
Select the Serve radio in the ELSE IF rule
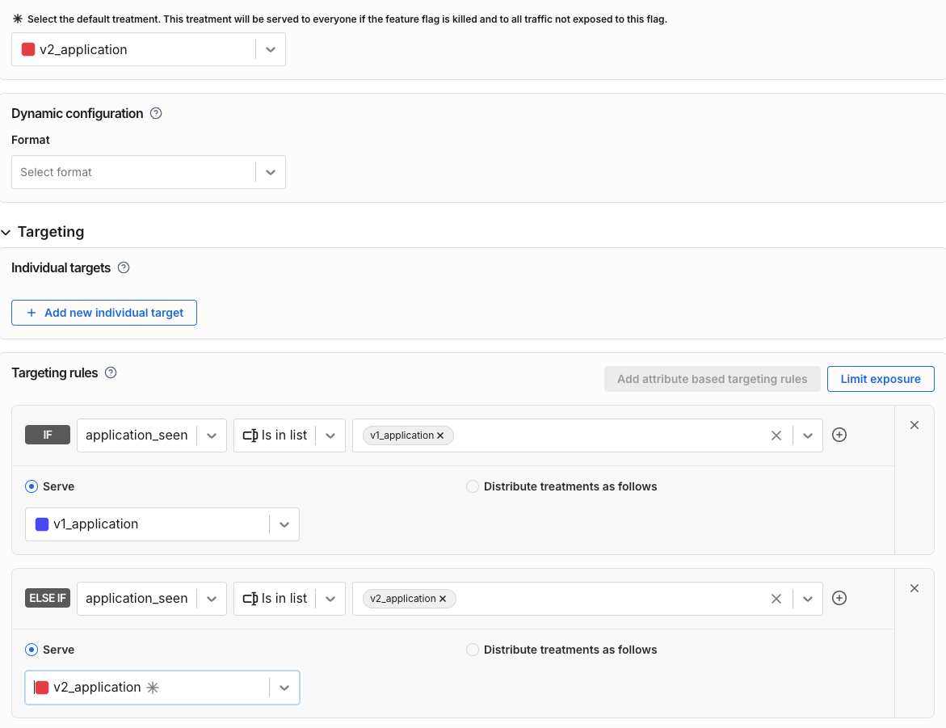click(31, 650)
